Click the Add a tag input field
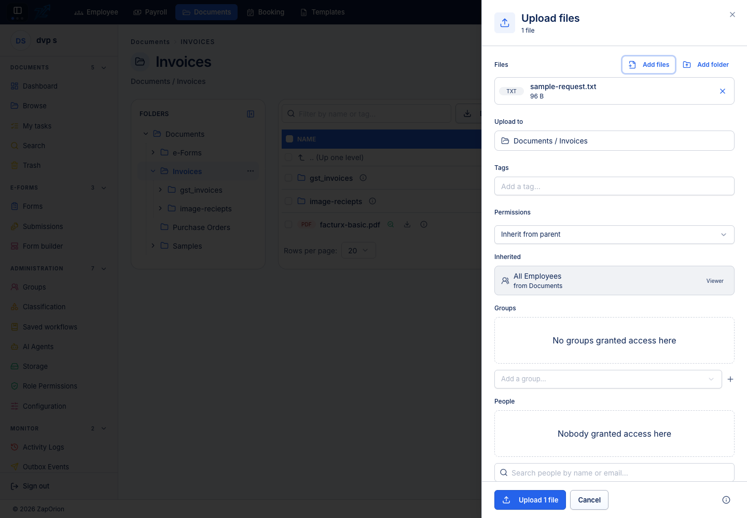This screenshot has height=518, width=747. tap(614, 186)
